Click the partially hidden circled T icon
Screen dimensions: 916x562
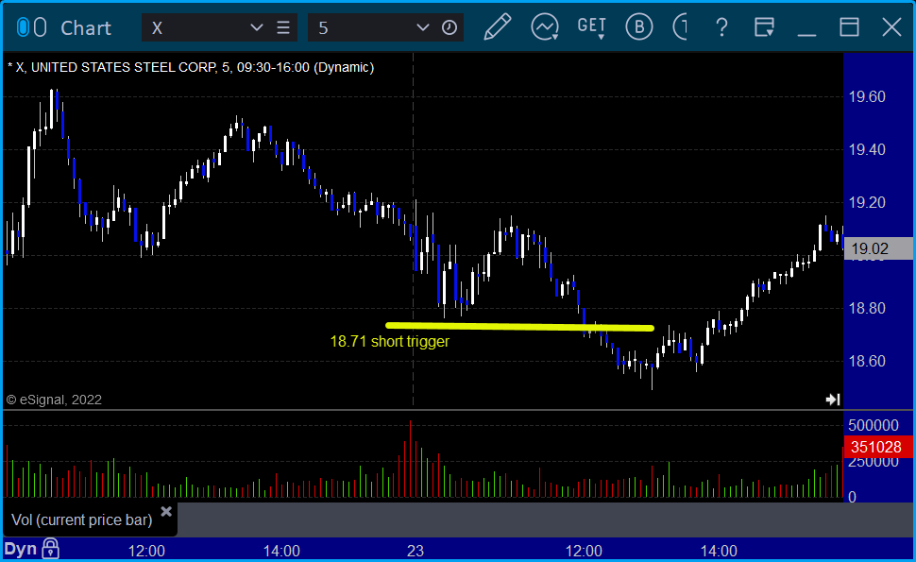[680, 27]
